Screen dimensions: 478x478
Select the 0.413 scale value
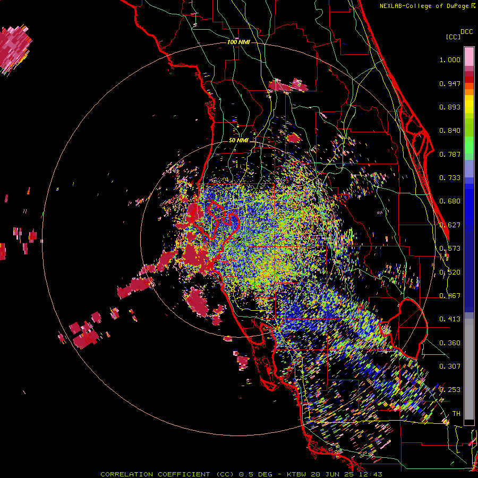[x=450, y=319]
